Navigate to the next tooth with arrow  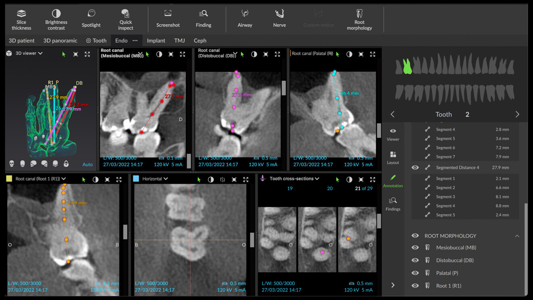coord(517,114)
